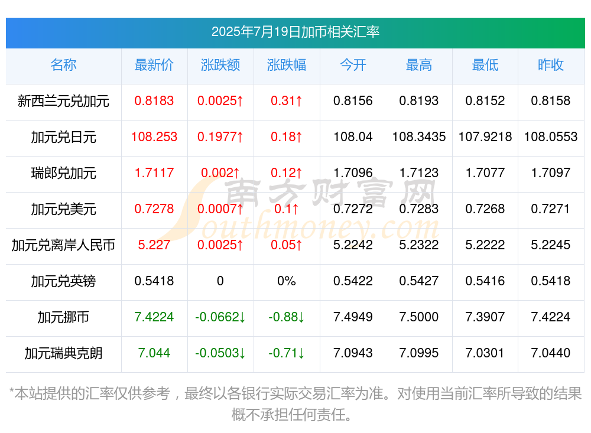Viewport: 591px width, 433px height.
Task: Click low value 107.9218
Action: (x=485, y=137)
